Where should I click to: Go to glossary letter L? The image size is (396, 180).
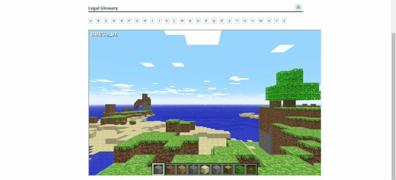tap(174, 21)
